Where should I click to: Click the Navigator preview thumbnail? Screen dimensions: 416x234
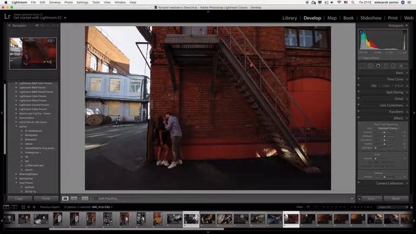point(33,53)
